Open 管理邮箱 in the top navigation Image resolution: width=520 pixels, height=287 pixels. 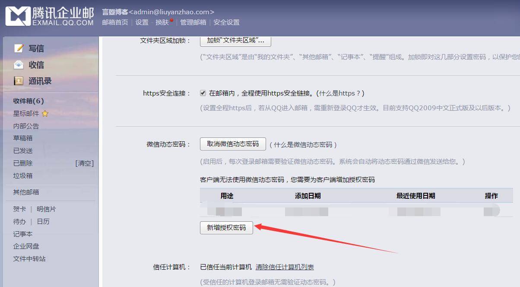[193, 22]
